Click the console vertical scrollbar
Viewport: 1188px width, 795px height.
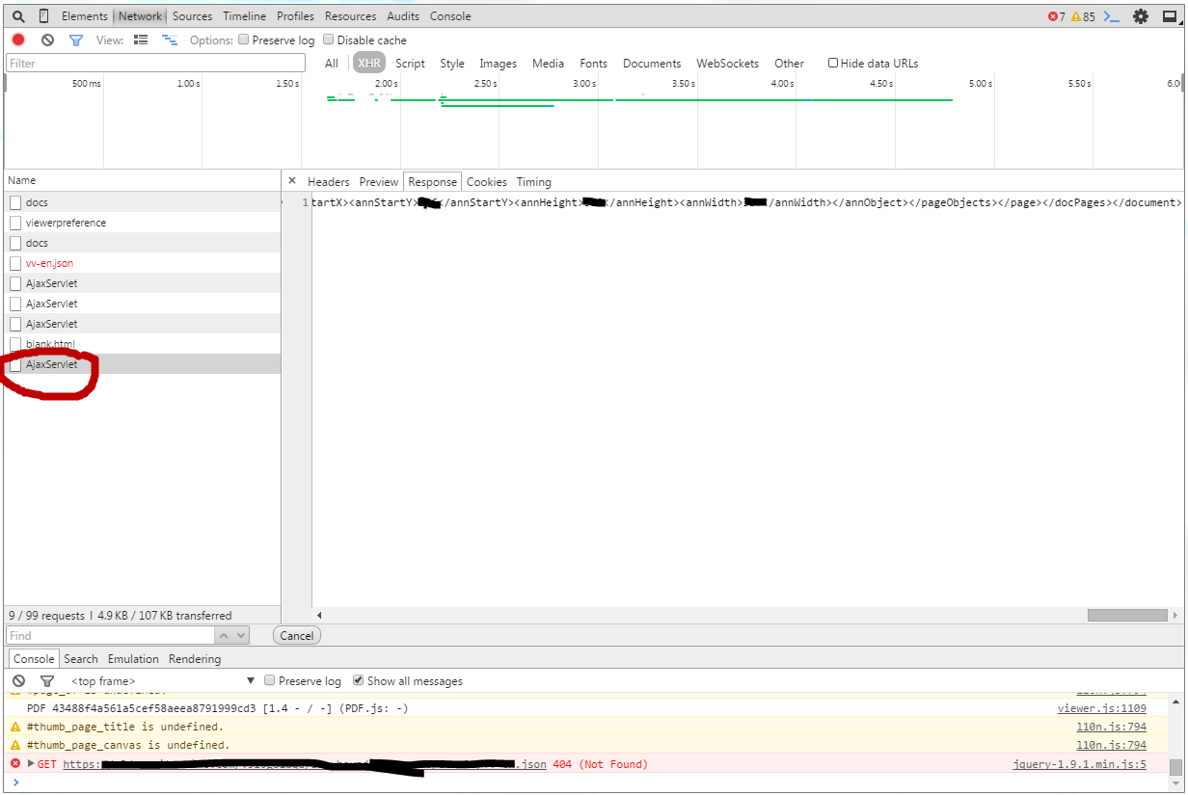(1175, 767)
